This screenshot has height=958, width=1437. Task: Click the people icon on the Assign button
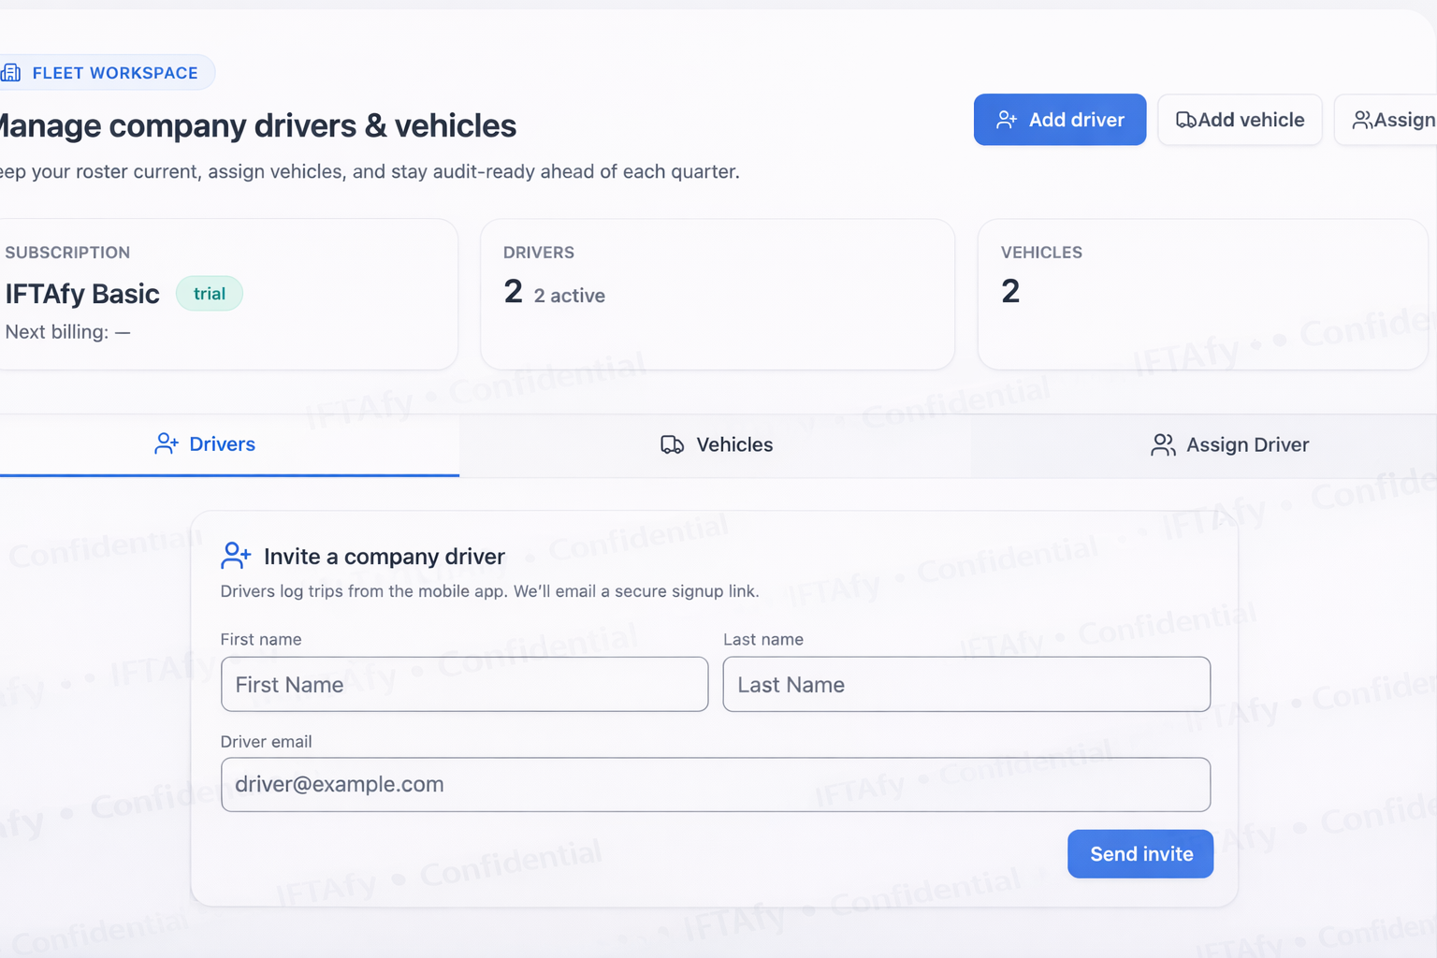(x=1363, y=120)
